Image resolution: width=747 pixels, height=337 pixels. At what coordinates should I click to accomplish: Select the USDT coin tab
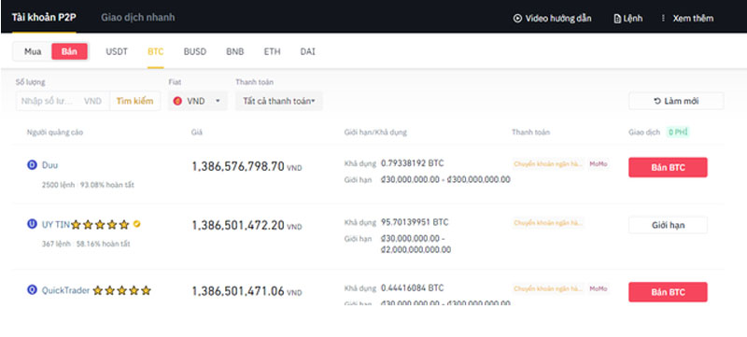(x=117, y=51)
